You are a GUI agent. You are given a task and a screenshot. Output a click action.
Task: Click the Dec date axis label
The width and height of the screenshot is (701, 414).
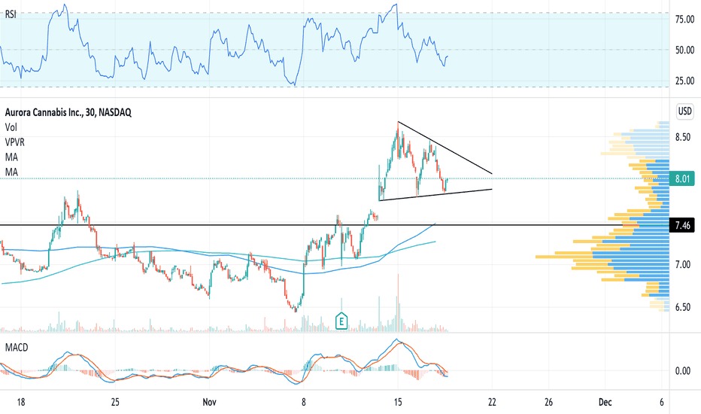pos(605,402)
